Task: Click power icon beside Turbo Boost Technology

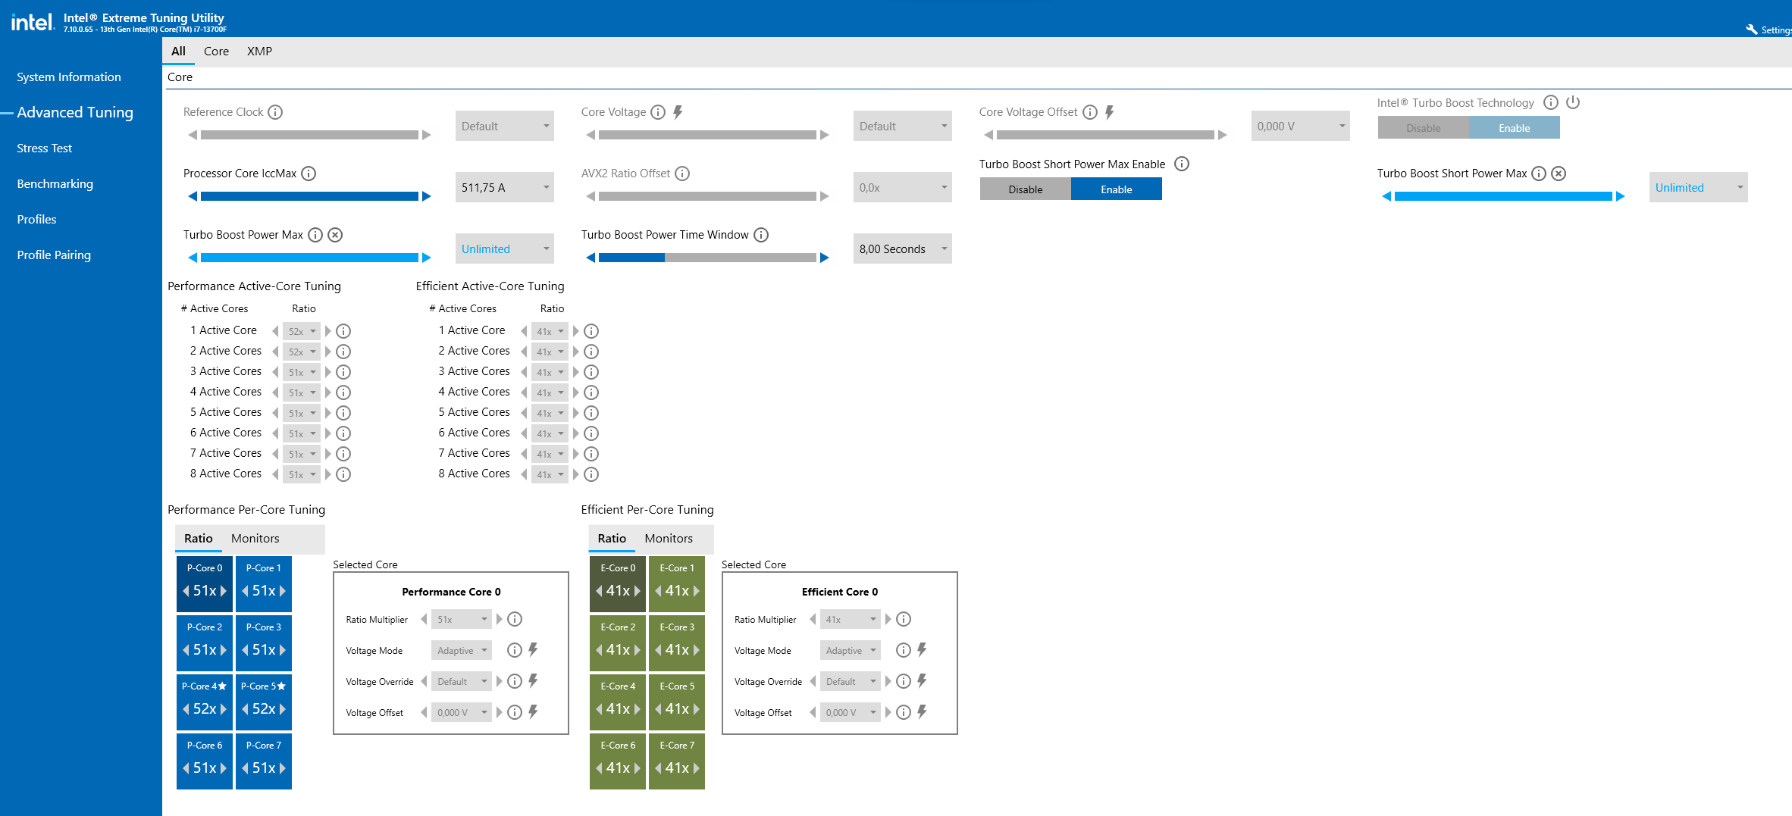Action: (x=1573, y=102)
